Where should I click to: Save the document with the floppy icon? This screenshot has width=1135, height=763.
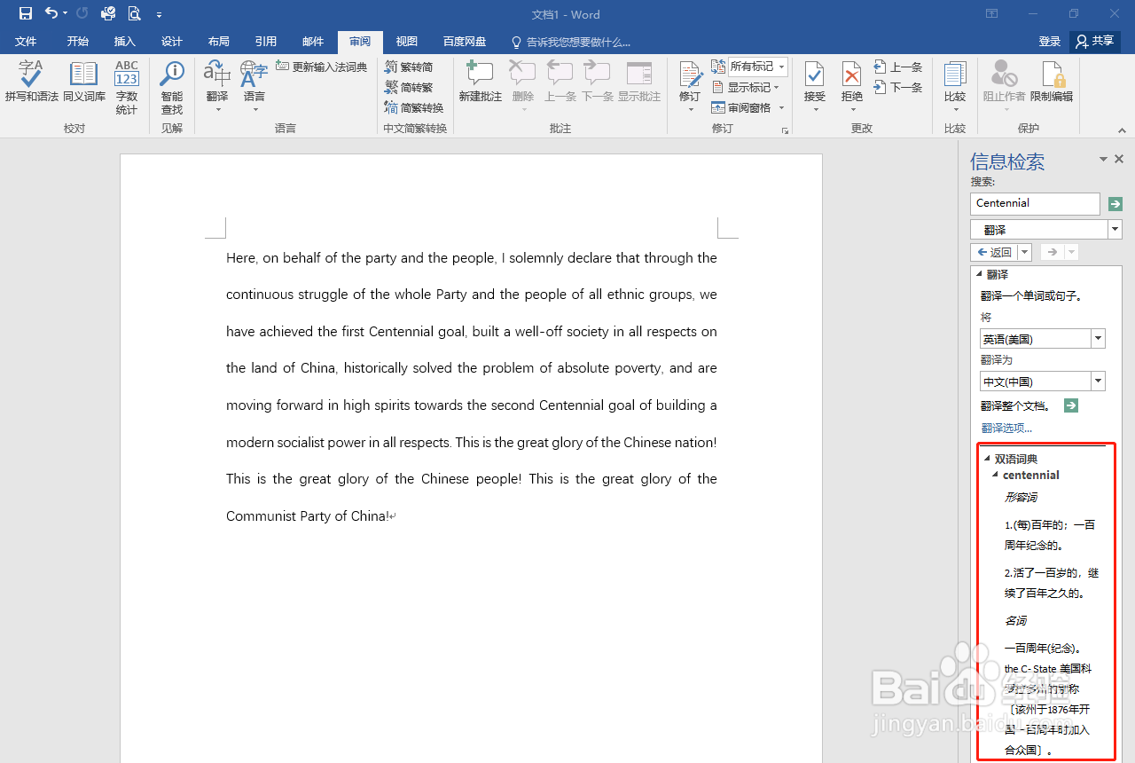26,13
